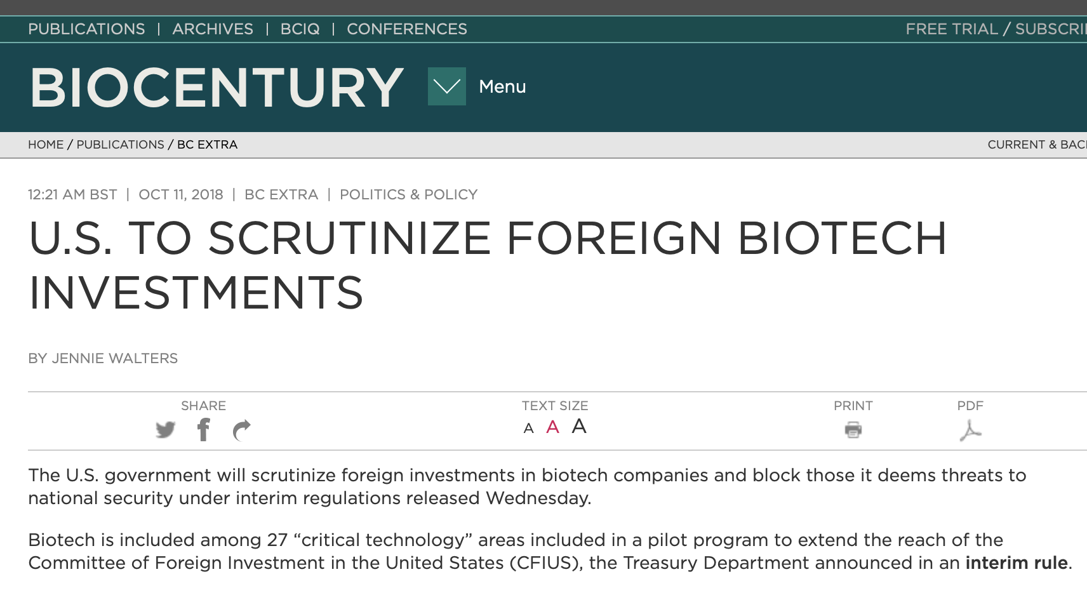Screen dimensions: 1087x593
Task: Share article on Twitter
Action: [165, 430]
